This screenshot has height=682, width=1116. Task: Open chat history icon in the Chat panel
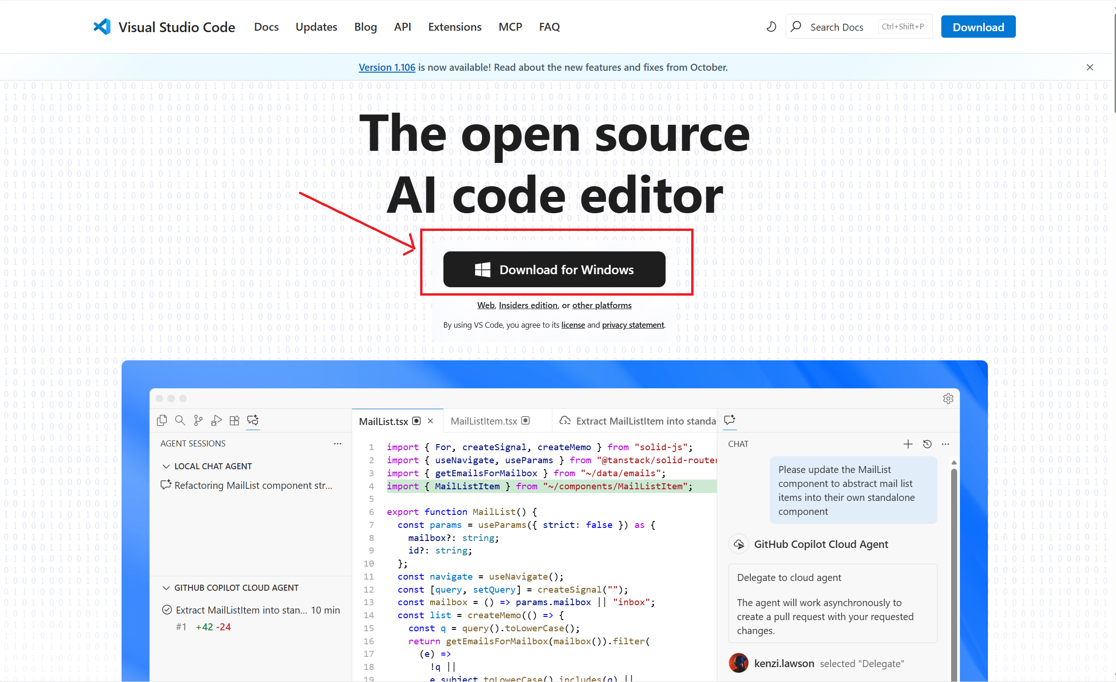tap(927, 444)
